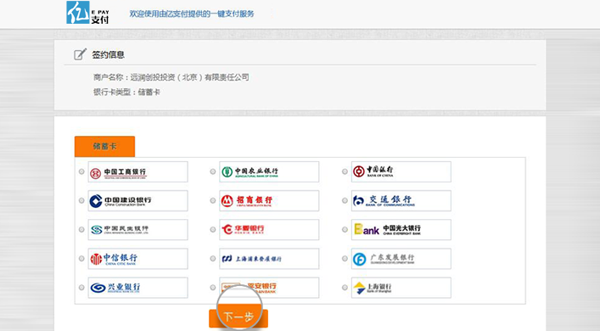Select the 中国光大银行 radio button
600x331 pixels.
[x=345, y=230]
